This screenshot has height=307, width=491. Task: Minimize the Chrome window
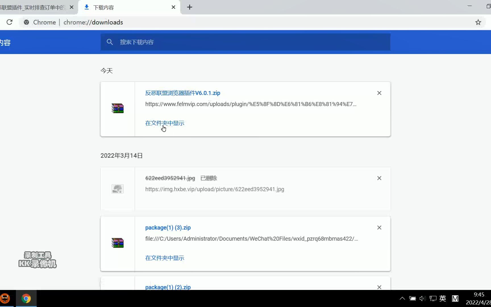coord(470,6)
